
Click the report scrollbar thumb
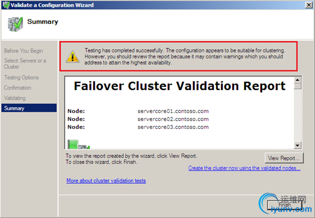tap(297, 86)
